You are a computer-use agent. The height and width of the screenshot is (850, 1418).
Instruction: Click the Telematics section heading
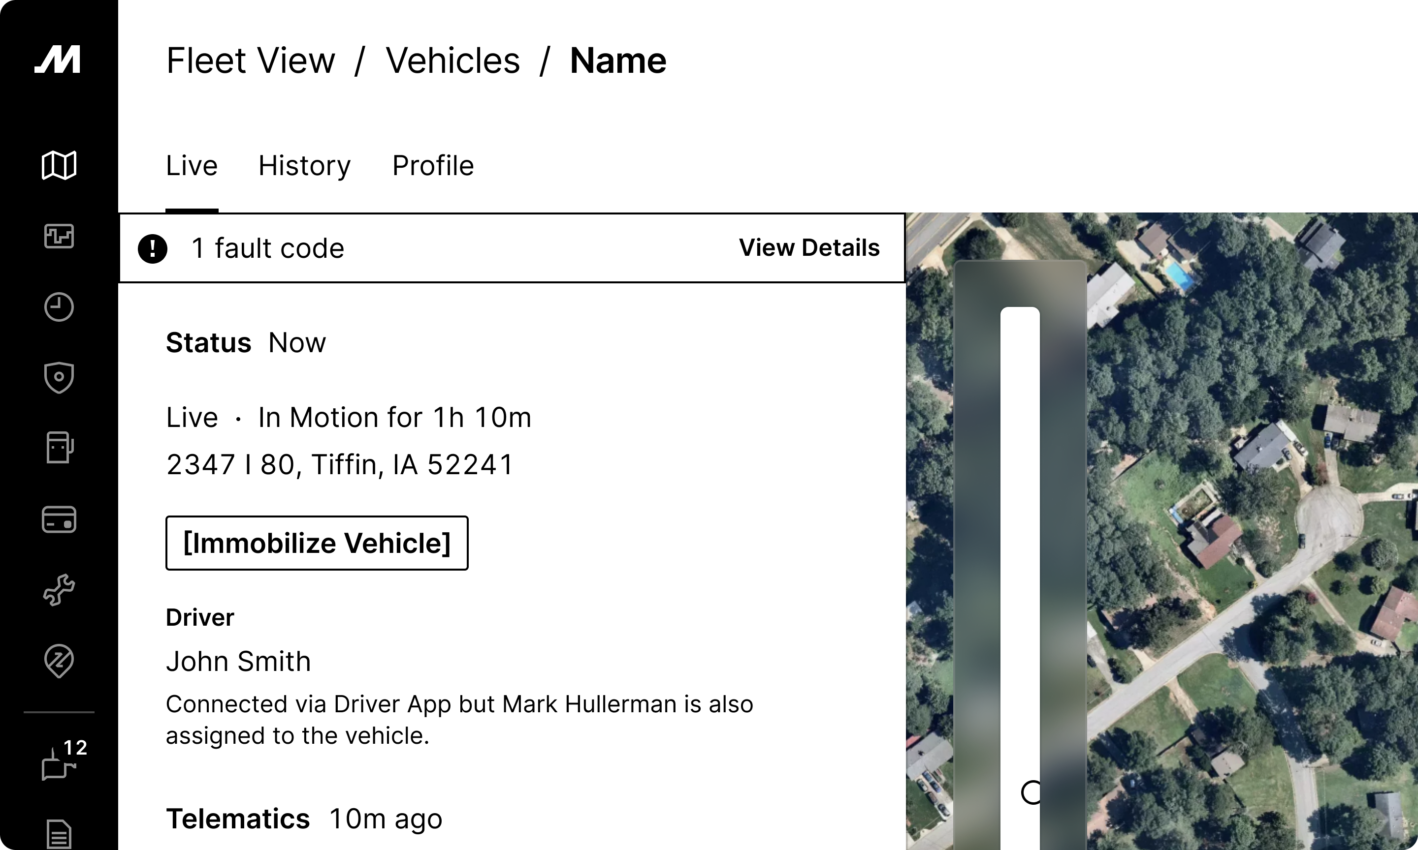click(x=238, y=819)
